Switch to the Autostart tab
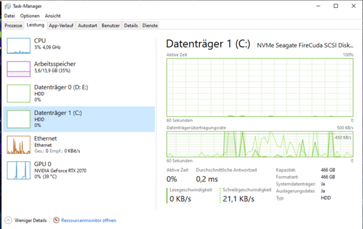 click(x=87, y=25)
